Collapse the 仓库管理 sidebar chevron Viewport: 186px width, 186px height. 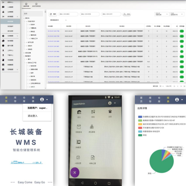(x=17, y=36)
